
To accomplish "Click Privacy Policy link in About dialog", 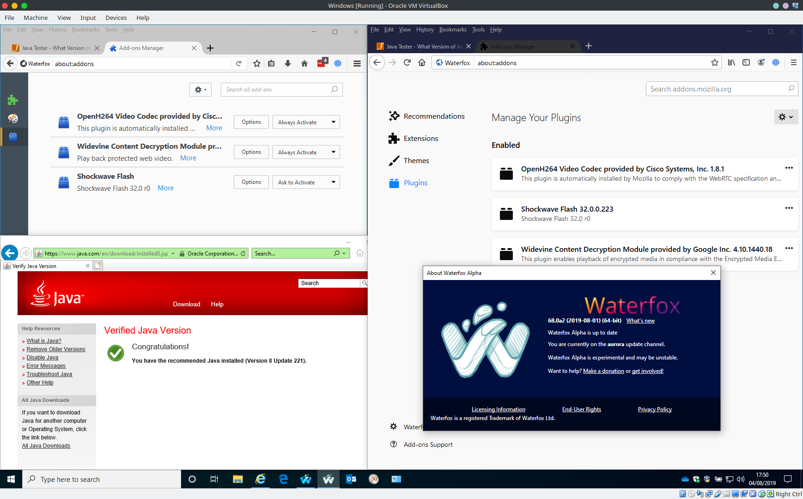I will pyautogui.click(x=655, y=409).
